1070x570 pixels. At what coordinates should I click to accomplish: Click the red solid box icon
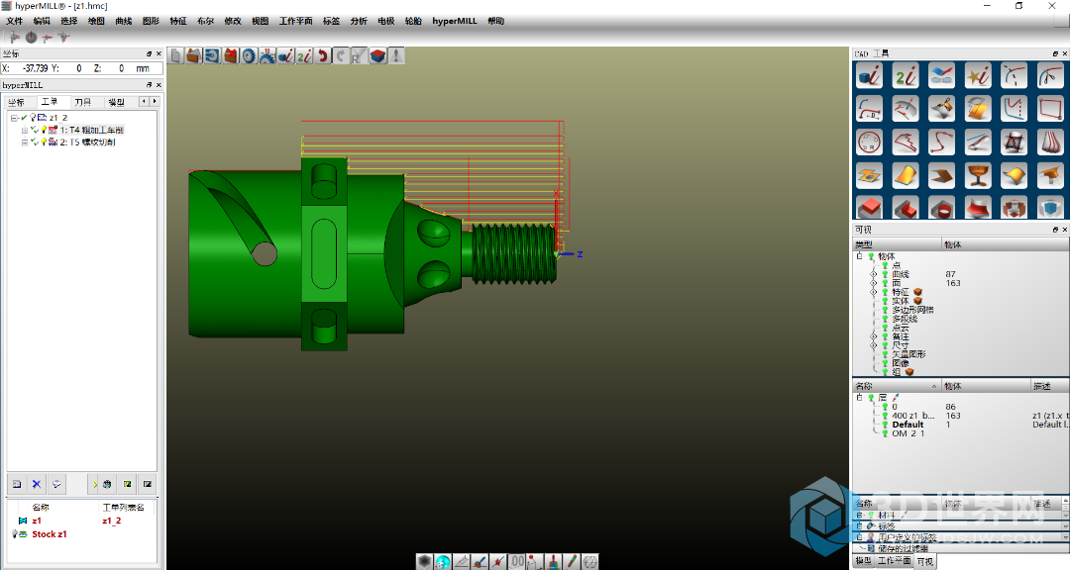click(x=870, y=207)
